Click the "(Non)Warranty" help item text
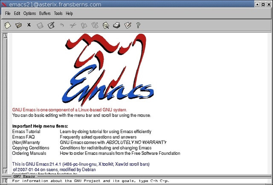Image resolution: width=273 pixels, height=185 pixels. pyautogui.click(x=26, y=142)
